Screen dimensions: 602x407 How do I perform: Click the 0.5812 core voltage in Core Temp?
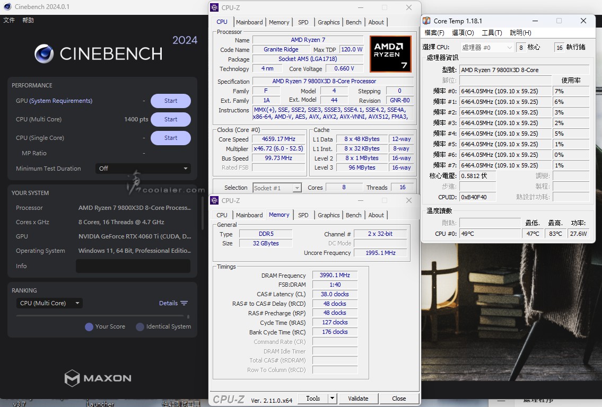pos(477,176)
